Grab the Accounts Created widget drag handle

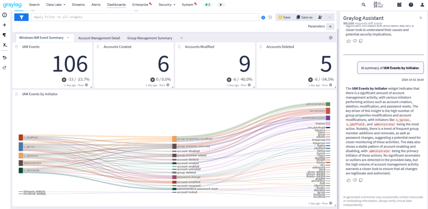click(98, 47)
